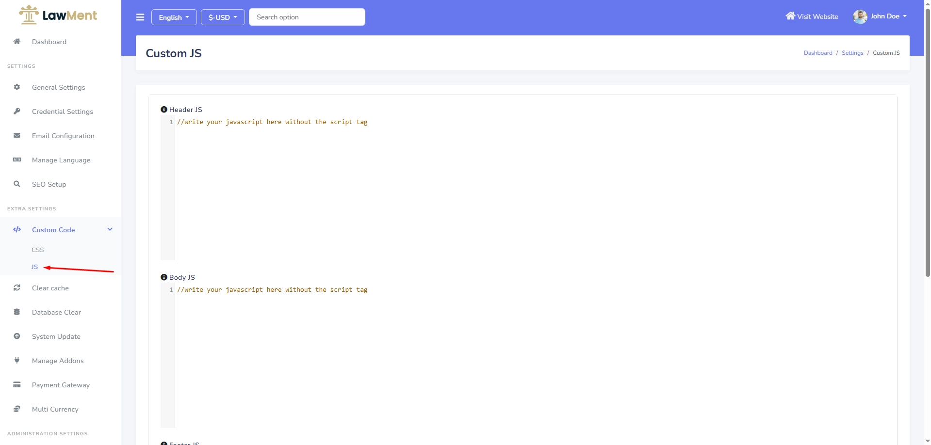Click the John Doe profile avatar
The height and width of the screenshot is (445, 931).
860,17
